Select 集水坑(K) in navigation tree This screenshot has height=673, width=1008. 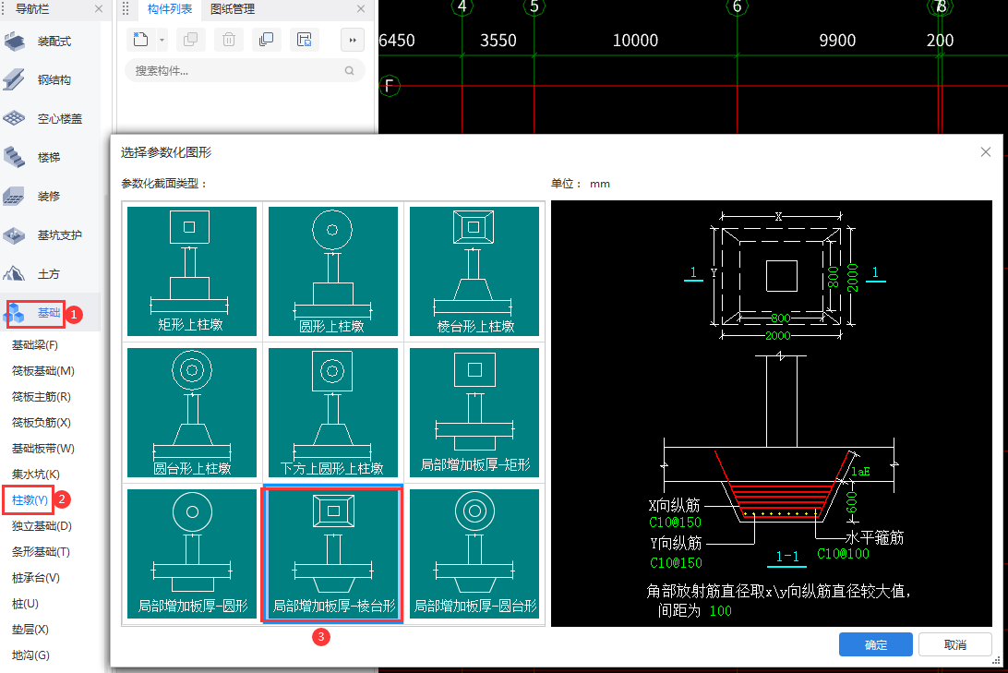(36, 474)
